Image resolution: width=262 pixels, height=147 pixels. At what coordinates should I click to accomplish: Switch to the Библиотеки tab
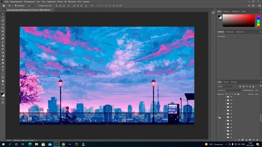pos(240,32)
